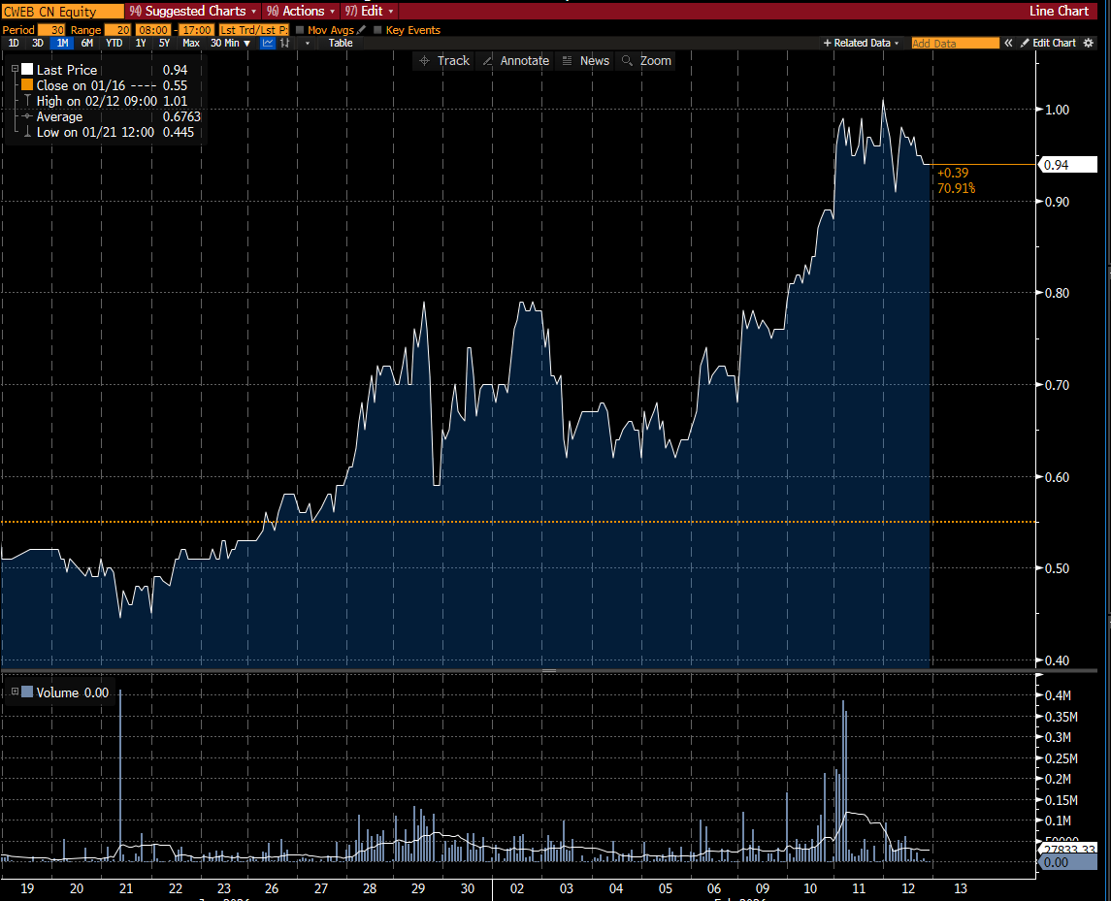Expand the Volume legend
This screenshot has width=1111, height=901.
[x=15, y=692]
